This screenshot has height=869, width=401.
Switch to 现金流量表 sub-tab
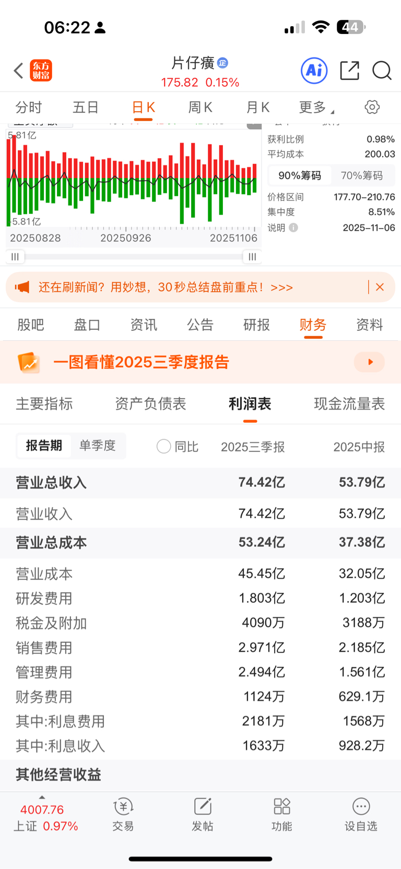pyautogui.click(x=349, y=404)
